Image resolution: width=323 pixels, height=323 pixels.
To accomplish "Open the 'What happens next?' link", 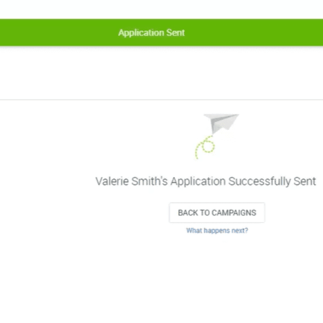I will 217,230.
